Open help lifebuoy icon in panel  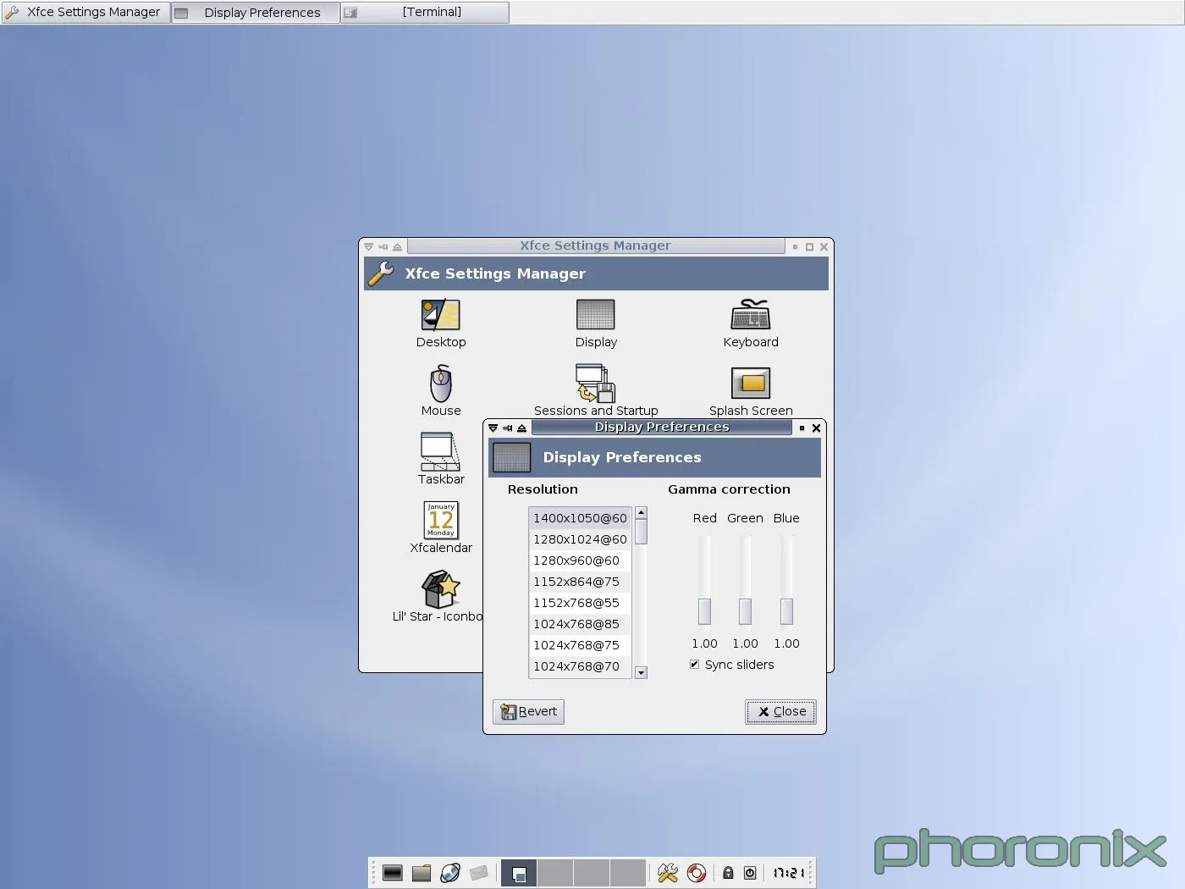tap(697, 873)
